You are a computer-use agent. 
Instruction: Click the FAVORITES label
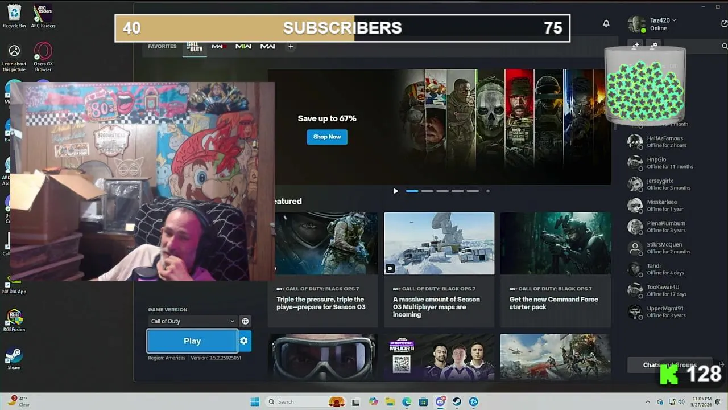pyautogui.click(x=162, y=46)
